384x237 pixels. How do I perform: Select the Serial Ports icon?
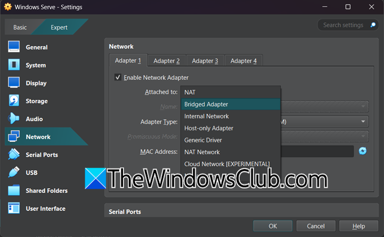coord(14,155)
